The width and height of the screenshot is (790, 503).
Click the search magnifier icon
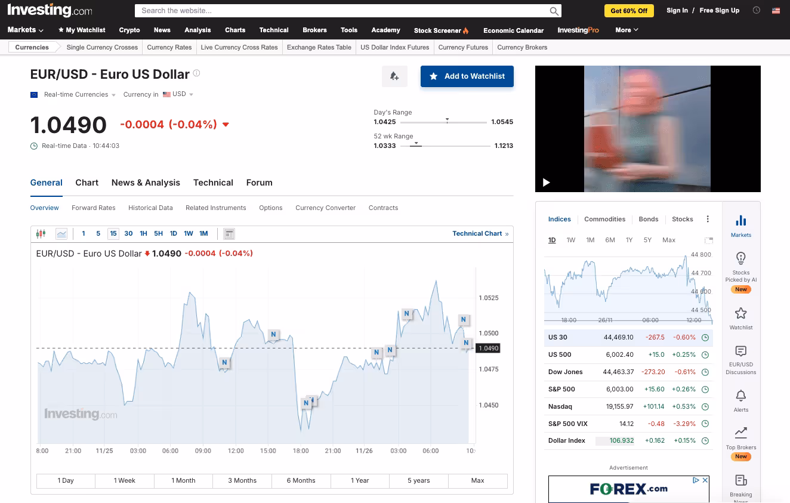point(554,11)
